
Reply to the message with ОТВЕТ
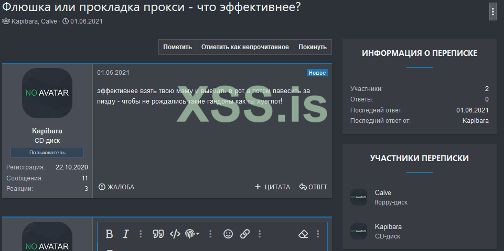[x=313, y=187]
